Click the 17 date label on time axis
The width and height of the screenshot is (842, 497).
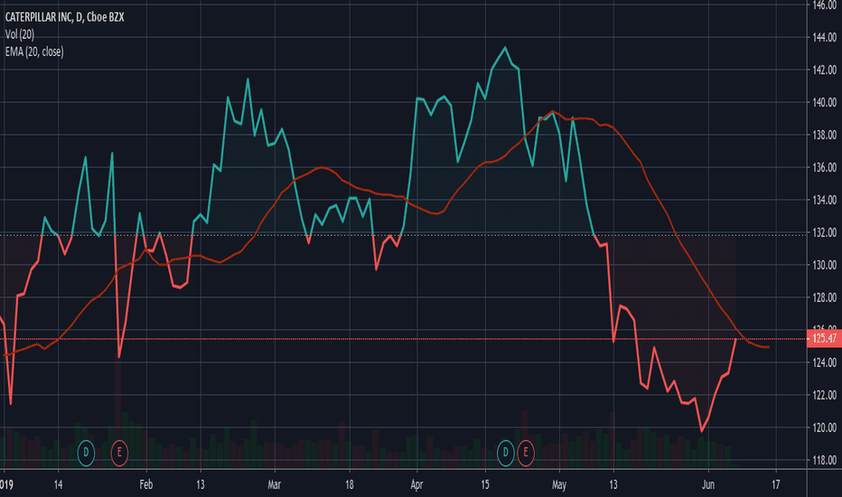click(x=776, y=484)
